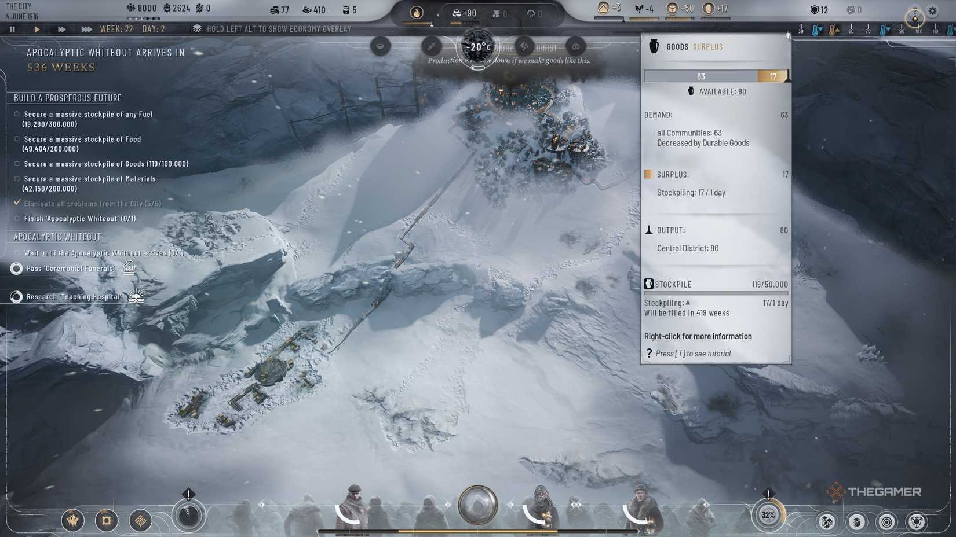Screen dimensions: 956x537
Task: Select the 'Surplus' tab on the Goods panel
Action: (x=707, y=47)
